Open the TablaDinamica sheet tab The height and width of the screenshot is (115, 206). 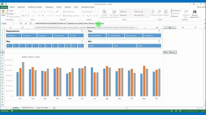coord(27,108)
